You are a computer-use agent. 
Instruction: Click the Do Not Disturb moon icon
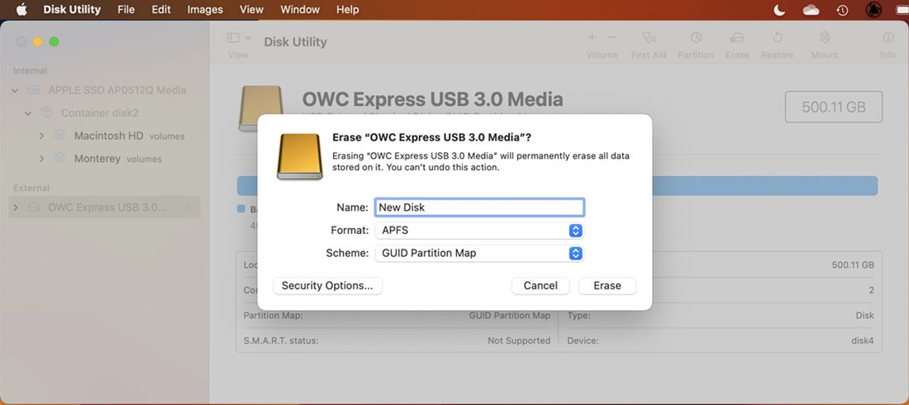(x=780, y=10)
